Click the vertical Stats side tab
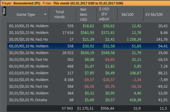 pos(4,11)
